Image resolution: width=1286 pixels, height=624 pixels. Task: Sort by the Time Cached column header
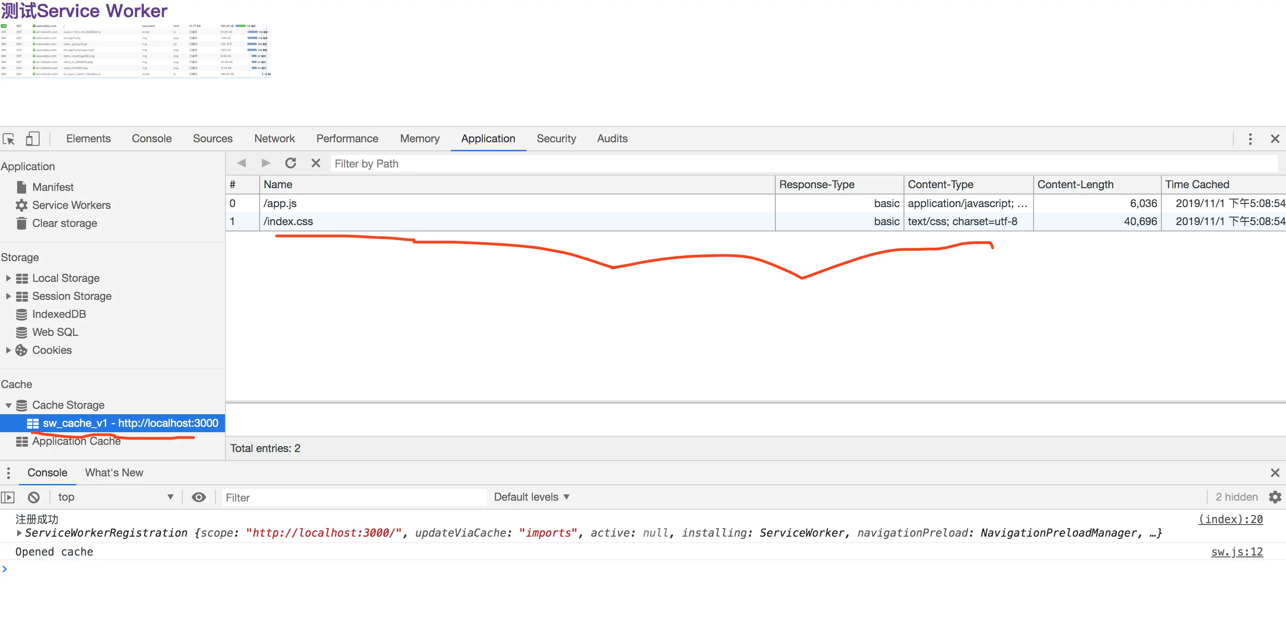pyautogui.click(x=1223, y=185)
